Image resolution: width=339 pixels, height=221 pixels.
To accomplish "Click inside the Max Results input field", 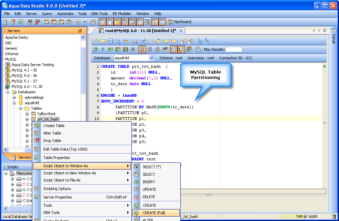I will [x=234, y=49].
